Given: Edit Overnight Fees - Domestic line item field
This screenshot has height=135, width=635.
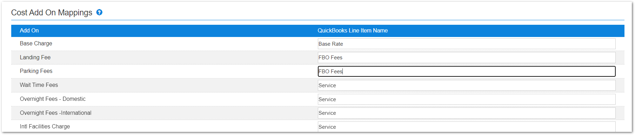Looking at the screenshot, I should [467, 99].
